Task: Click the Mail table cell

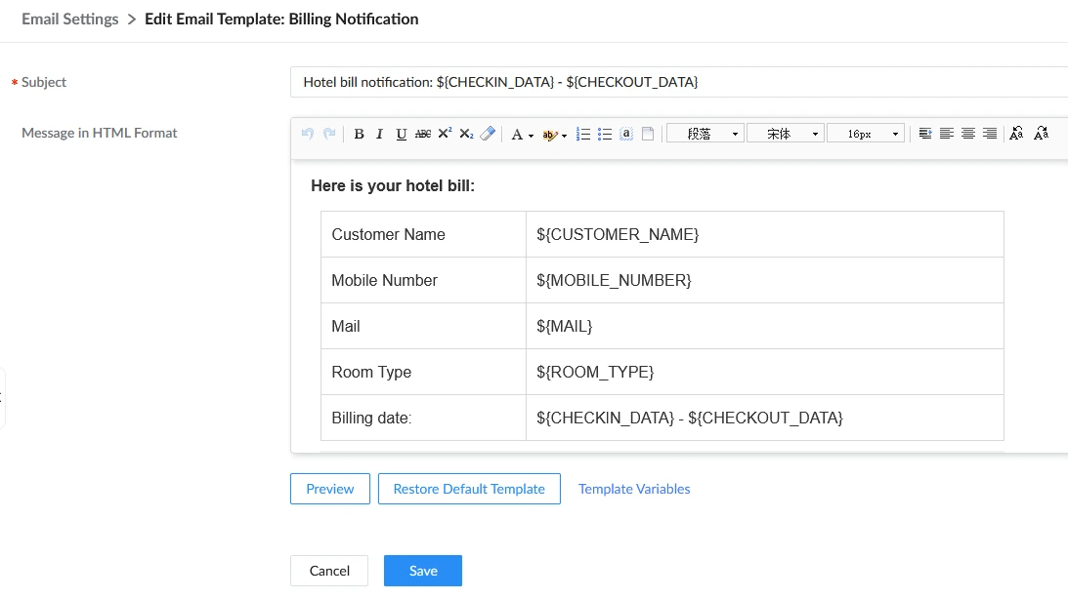Action: [424, 327]
